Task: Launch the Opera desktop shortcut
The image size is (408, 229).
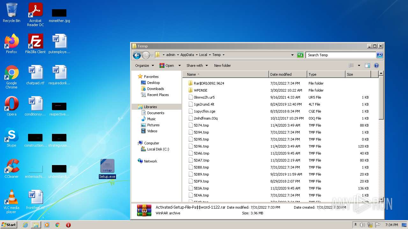Action: (11, 106)
